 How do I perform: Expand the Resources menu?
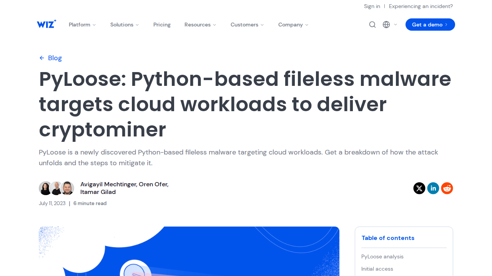[x=200, y=25]
